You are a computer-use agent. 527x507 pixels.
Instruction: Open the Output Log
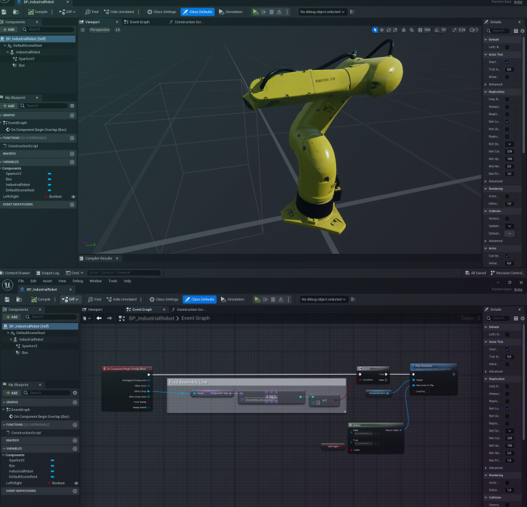[x=47, y=273]
